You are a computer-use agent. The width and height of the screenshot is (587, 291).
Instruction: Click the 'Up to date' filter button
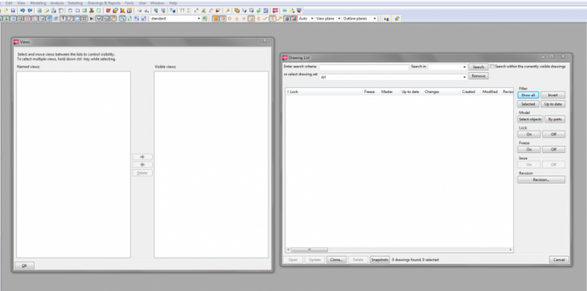(553, 104)
